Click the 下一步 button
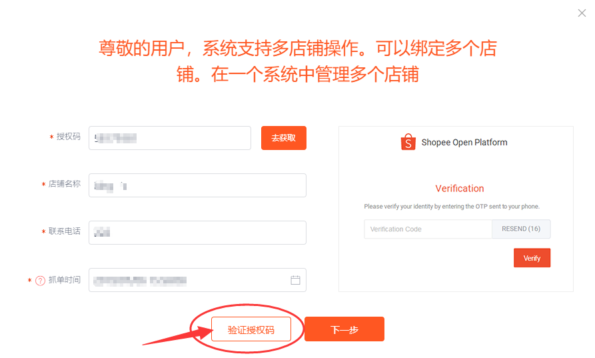This screenshot has width=595, height=358. point(344,329)
